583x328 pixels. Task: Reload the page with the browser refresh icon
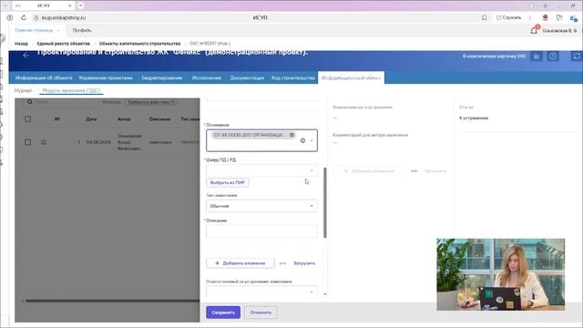pos(24,17)
